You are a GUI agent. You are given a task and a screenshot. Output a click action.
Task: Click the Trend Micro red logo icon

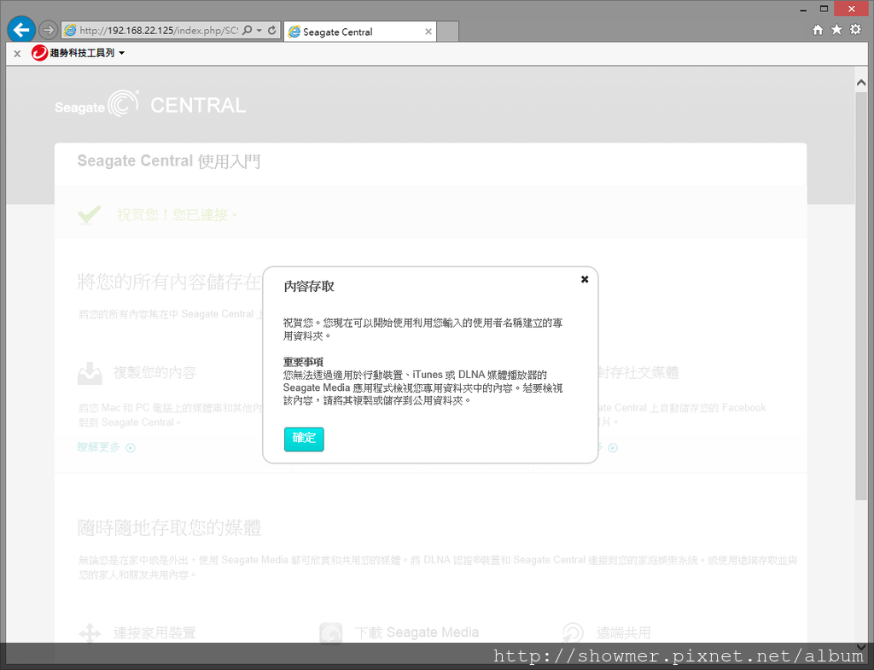click(x=39, y=53)
